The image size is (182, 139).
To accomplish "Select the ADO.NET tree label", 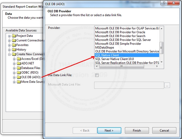I will [28, 63].
